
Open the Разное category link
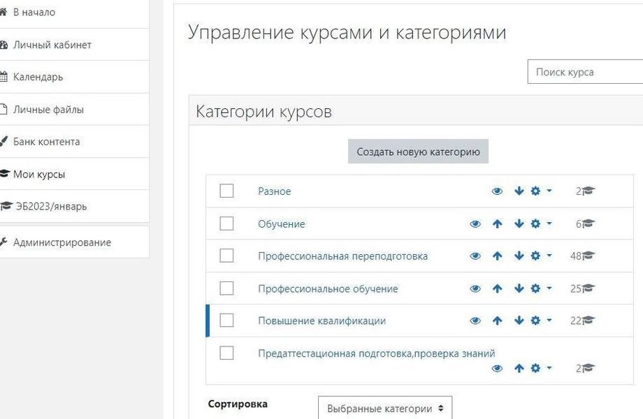(275, 191)
